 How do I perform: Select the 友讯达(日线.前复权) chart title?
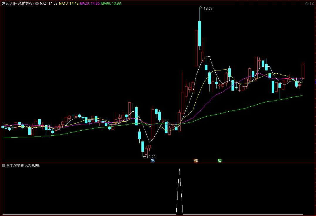pyautogui.click(x=18, y=4)
